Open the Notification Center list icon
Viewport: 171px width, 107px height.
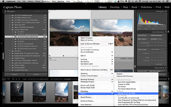coord(167,1)
